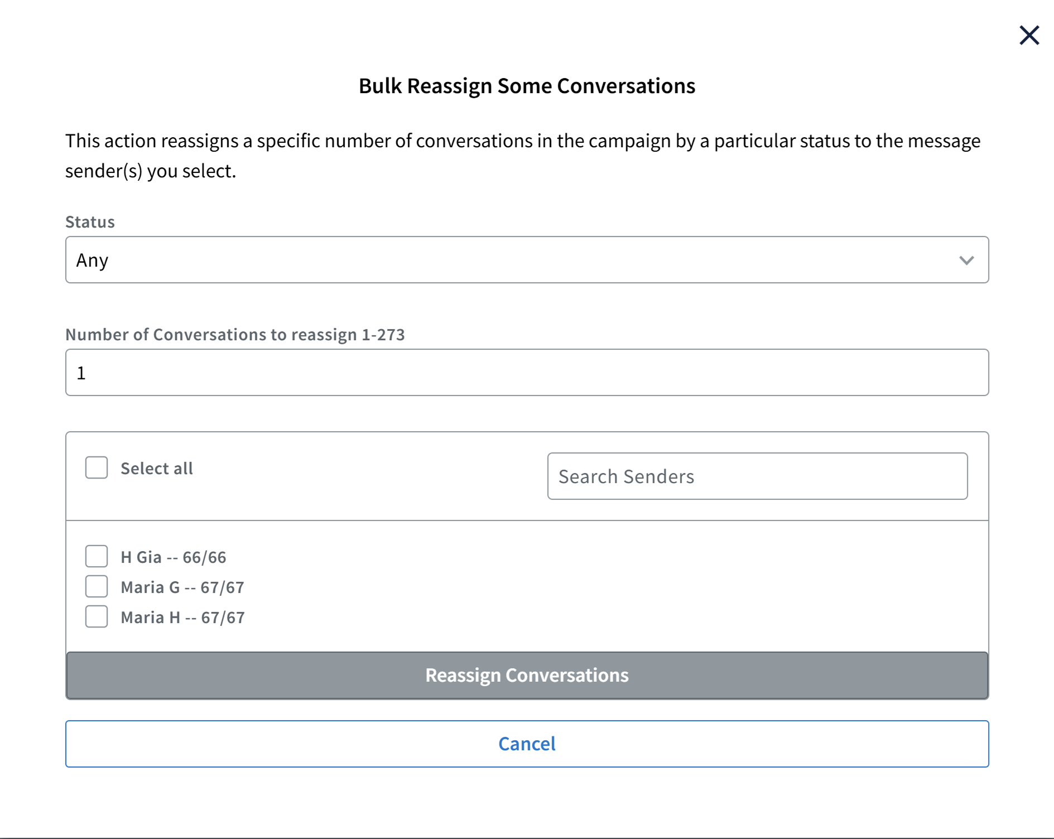
Task: Select the Maria H sender entry
Action: point(182,616)
